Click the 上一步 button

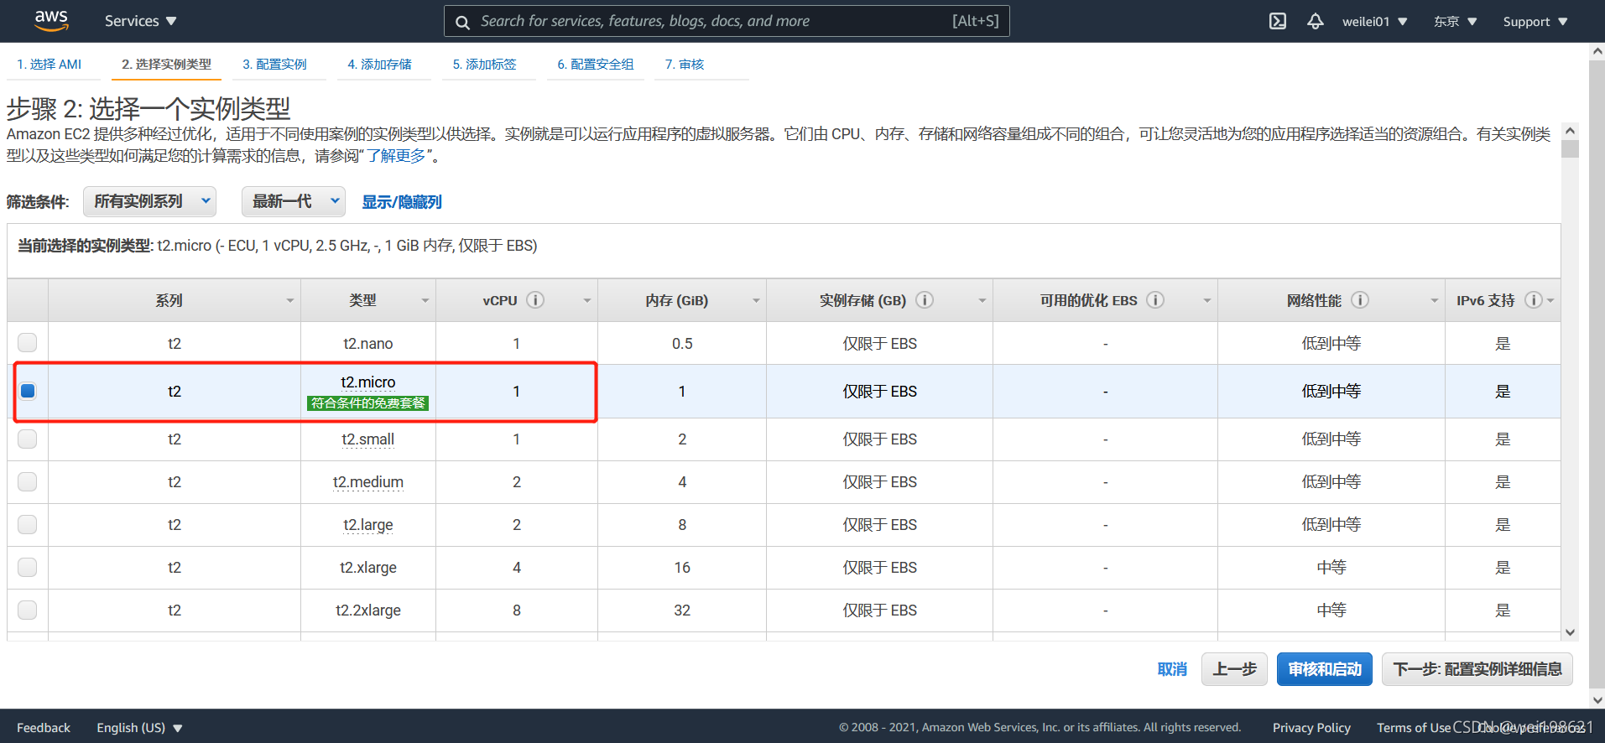pos(1234,669)
